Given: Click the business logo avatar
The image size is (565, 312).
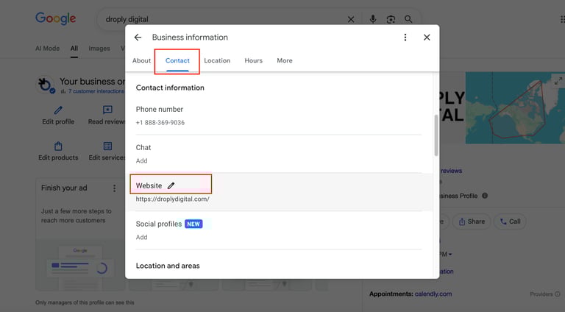Looking at the screenshot, I should point(46,85).
